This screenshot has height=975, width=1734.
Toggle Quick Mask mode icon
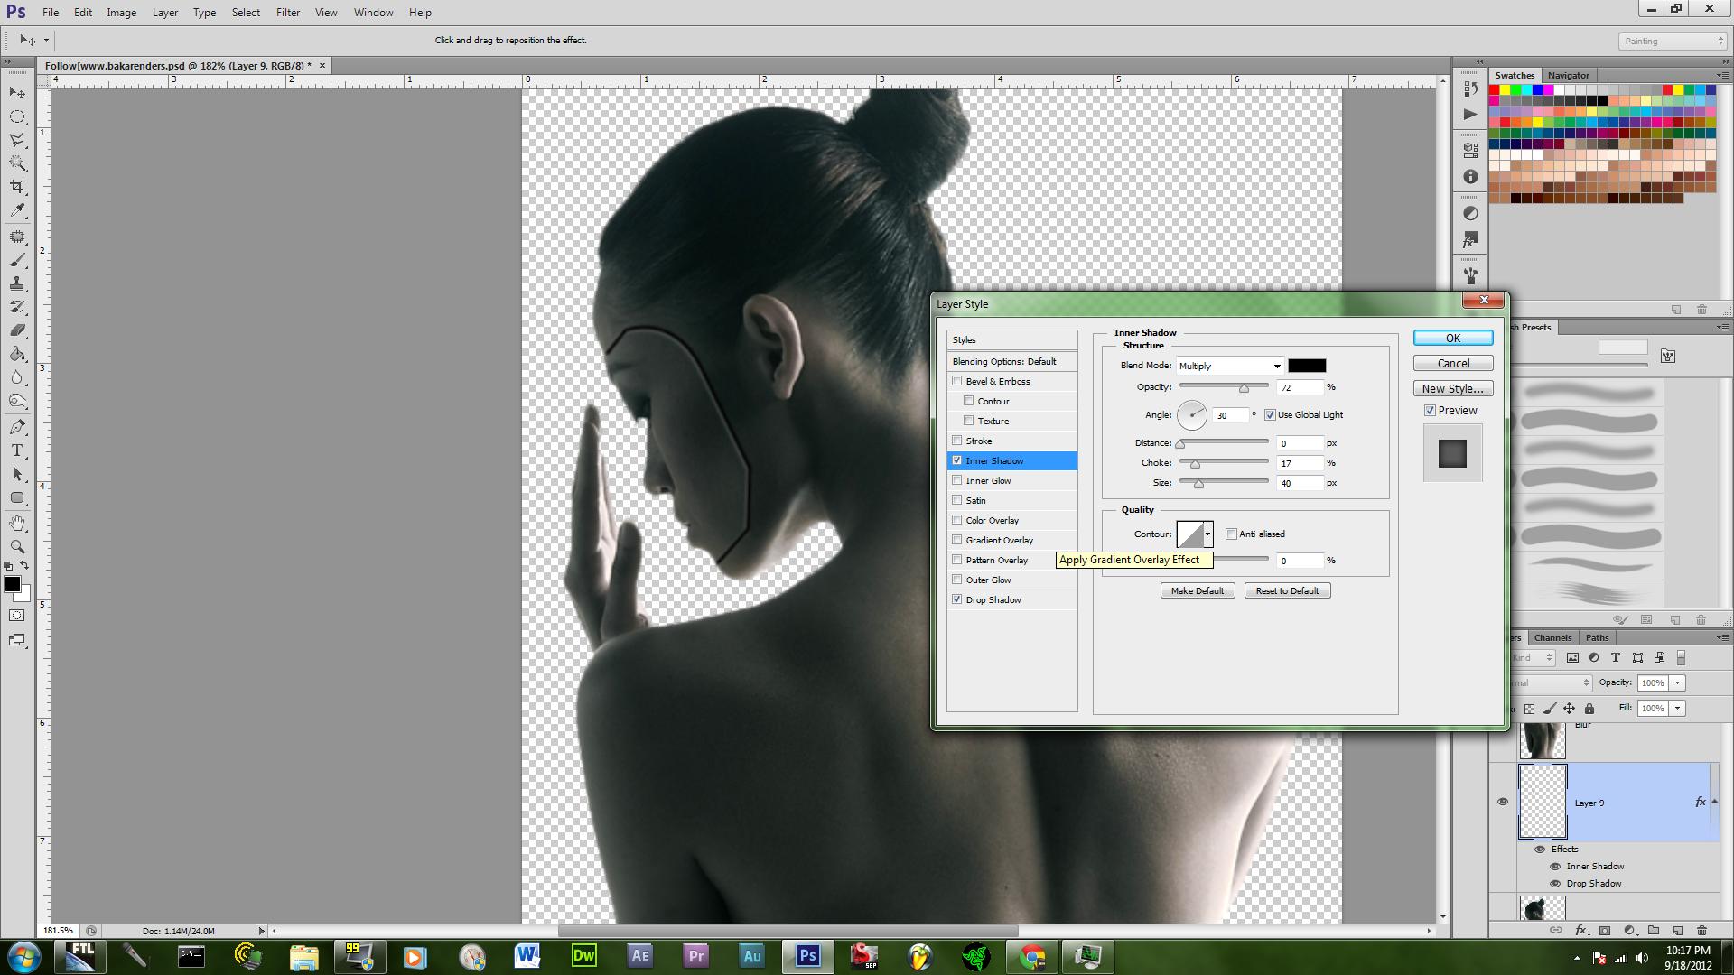pyautogui.click(x=17, y=616)
